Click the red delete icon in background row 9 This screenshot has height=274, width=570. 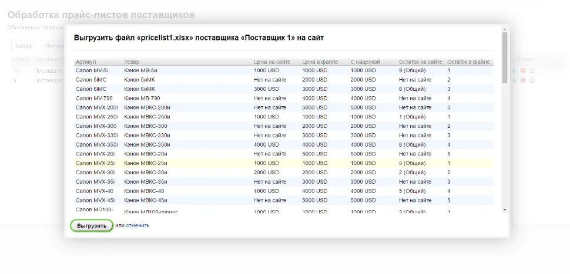tap(523, 80)
